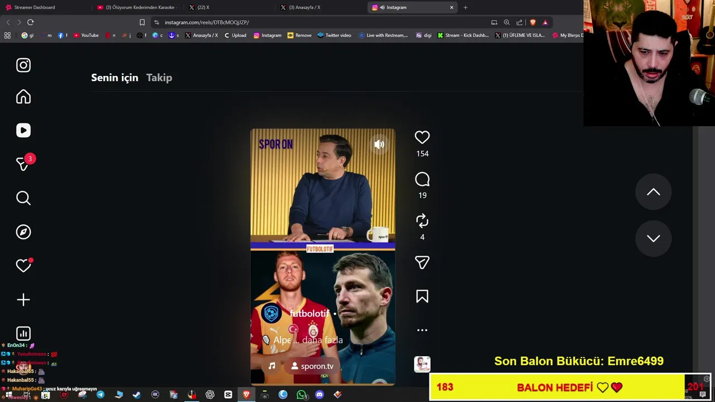Open Brave browser taskbar icon
Image resolution: width=715 pixels, height=402 pixels.
click(x=246, y=395)
